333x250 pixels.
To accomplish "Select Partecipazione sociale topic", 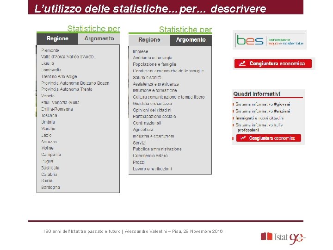I will 154,117.
